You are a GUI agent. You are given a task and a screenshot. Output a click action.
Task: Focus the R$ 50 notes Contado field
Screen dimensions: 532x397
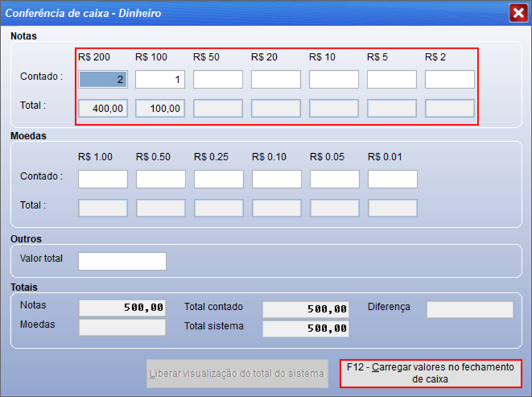point(218,79)
